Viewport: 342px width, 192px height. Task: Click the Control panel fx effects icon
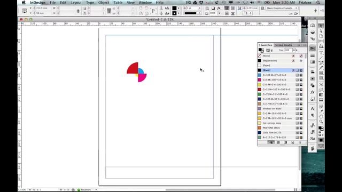click(x=219, y=8)
